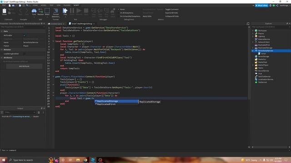Collapse ServerScriptService tree node

pos(253,51)
